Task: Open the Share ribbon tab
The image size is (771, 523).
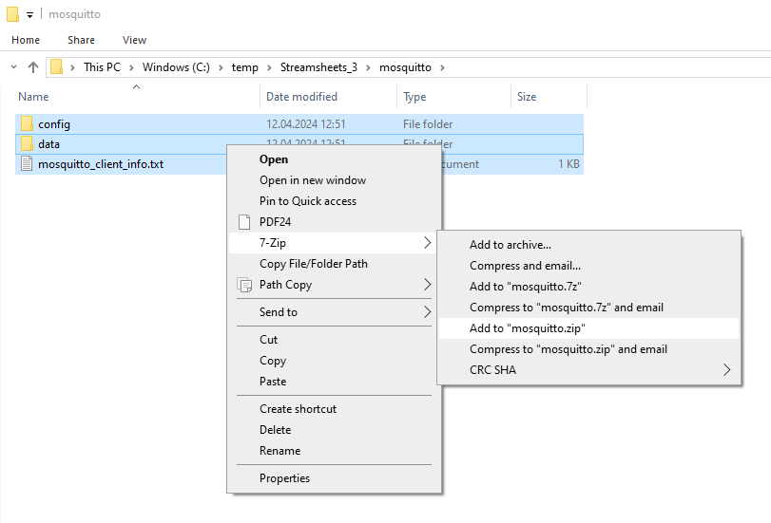Action: (x=81, y=40)
